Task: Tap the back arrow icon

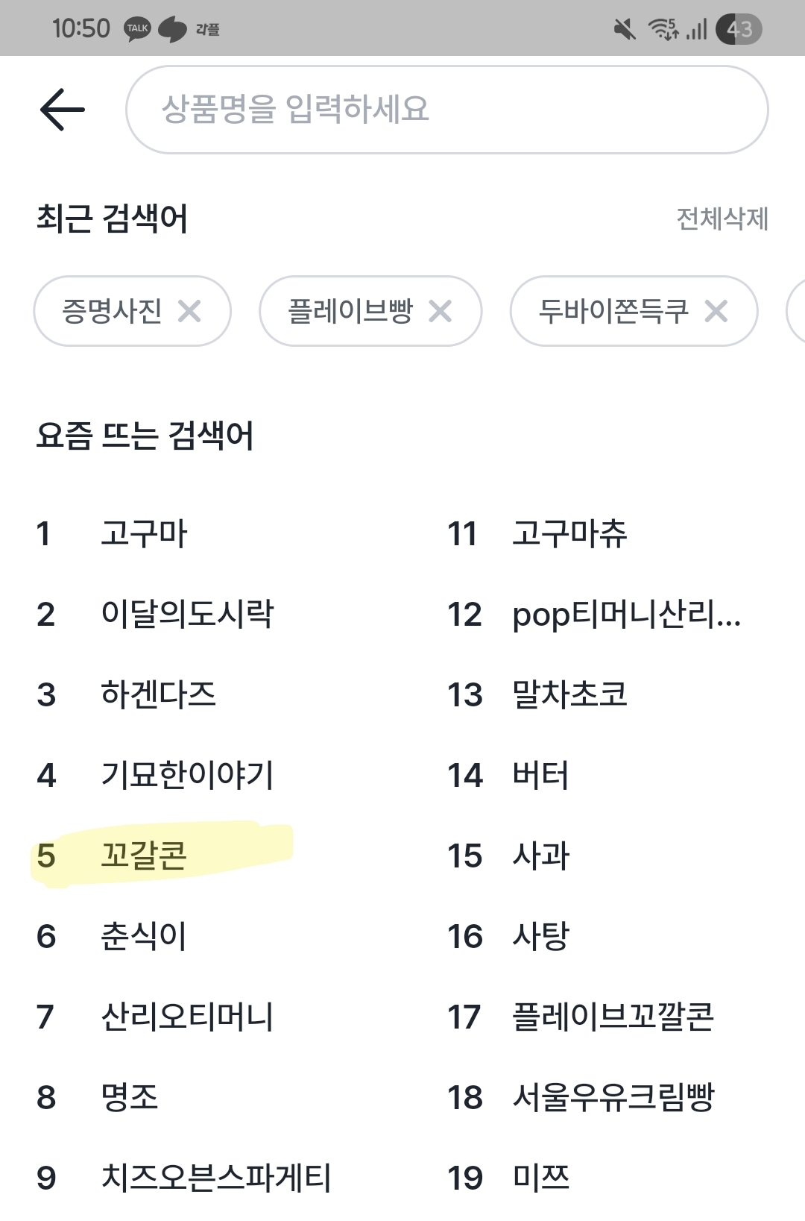Action: 63,110
